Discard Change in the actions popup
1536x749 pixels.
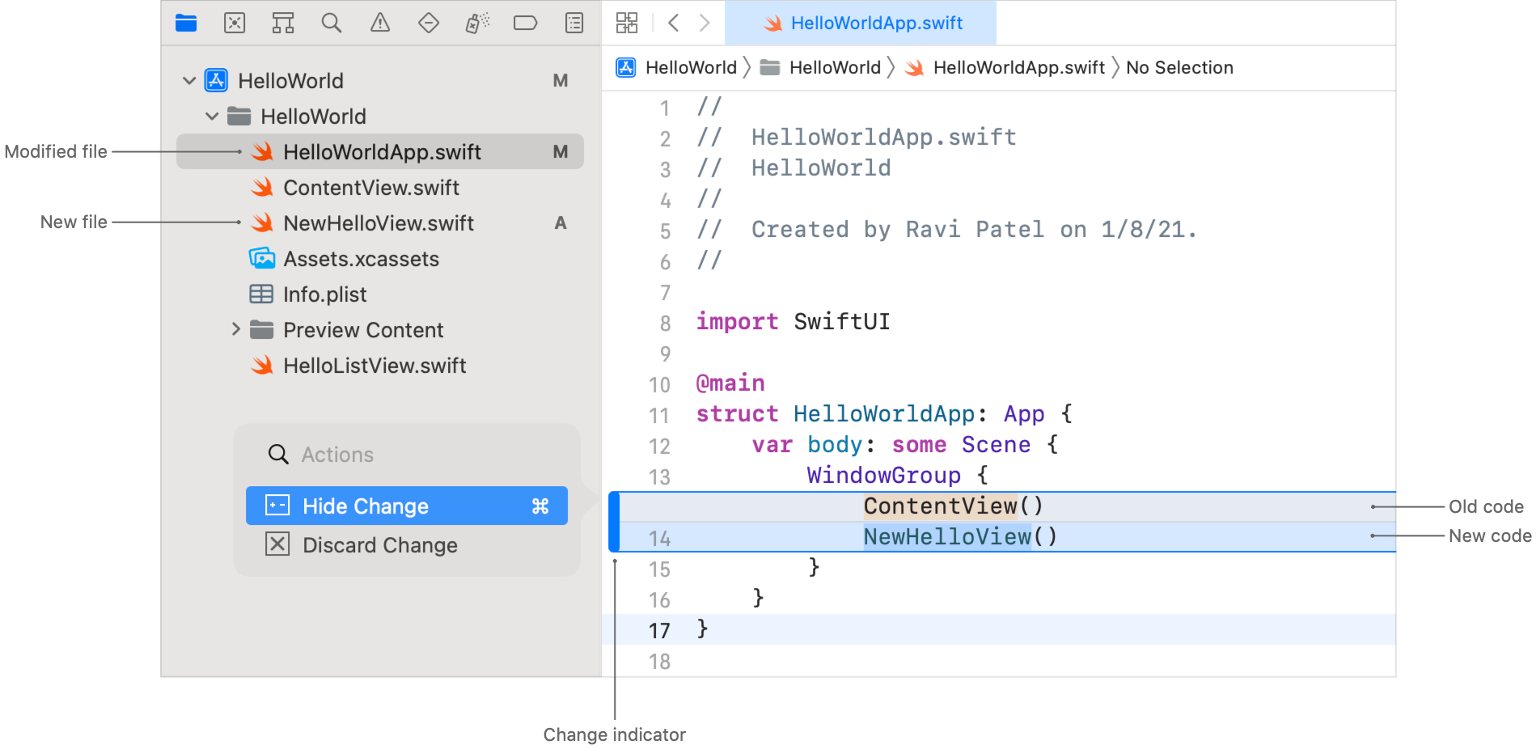pos(379,544)
